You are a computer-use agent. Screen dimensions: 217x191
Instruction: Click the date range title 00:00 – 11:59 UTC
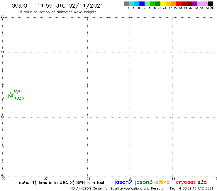coord(57,6)
